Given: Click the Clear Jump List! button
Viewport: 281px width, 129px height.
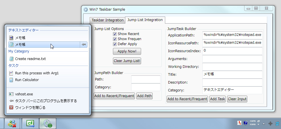Looking at the screenshot, I should (x=127, y=61).
